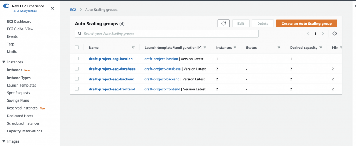
Task: Click the Edit button
Action: (x=241, y=23)
